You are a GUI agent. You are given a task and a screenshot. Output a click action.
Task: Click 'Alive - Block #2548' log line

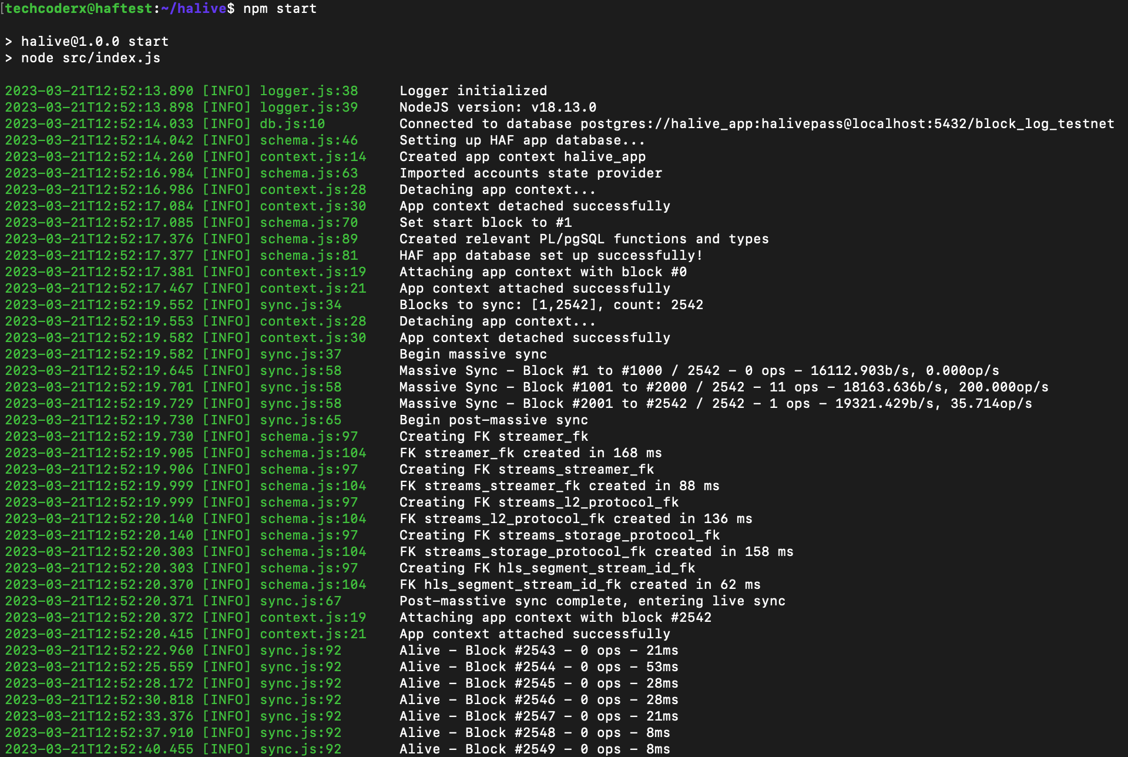[x=535, y=733]
